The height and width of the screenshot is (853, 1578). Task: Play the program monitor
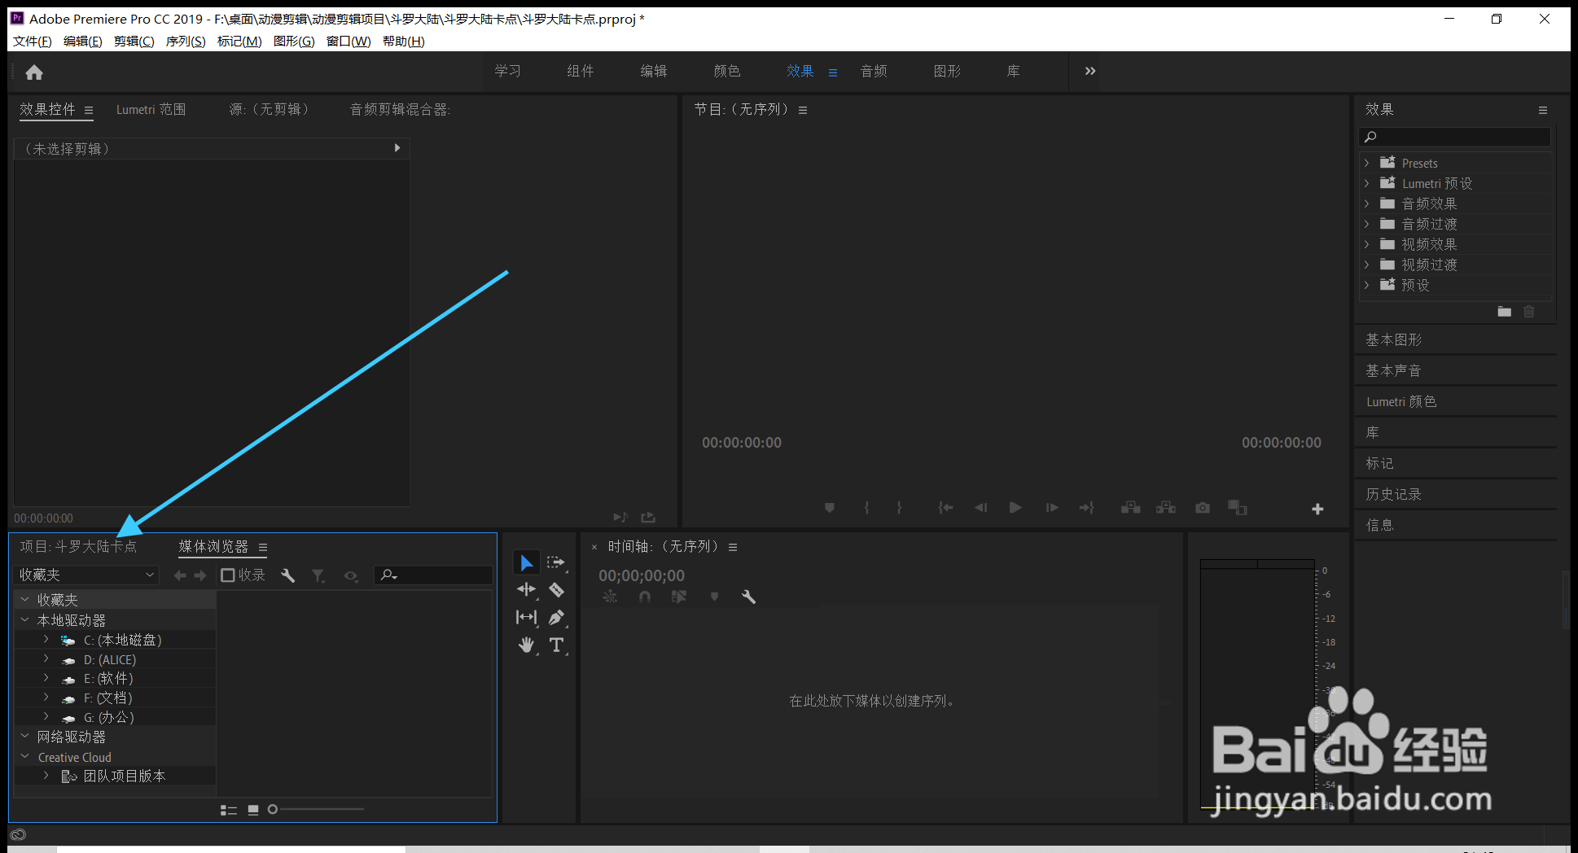[x=1015, y=508]
